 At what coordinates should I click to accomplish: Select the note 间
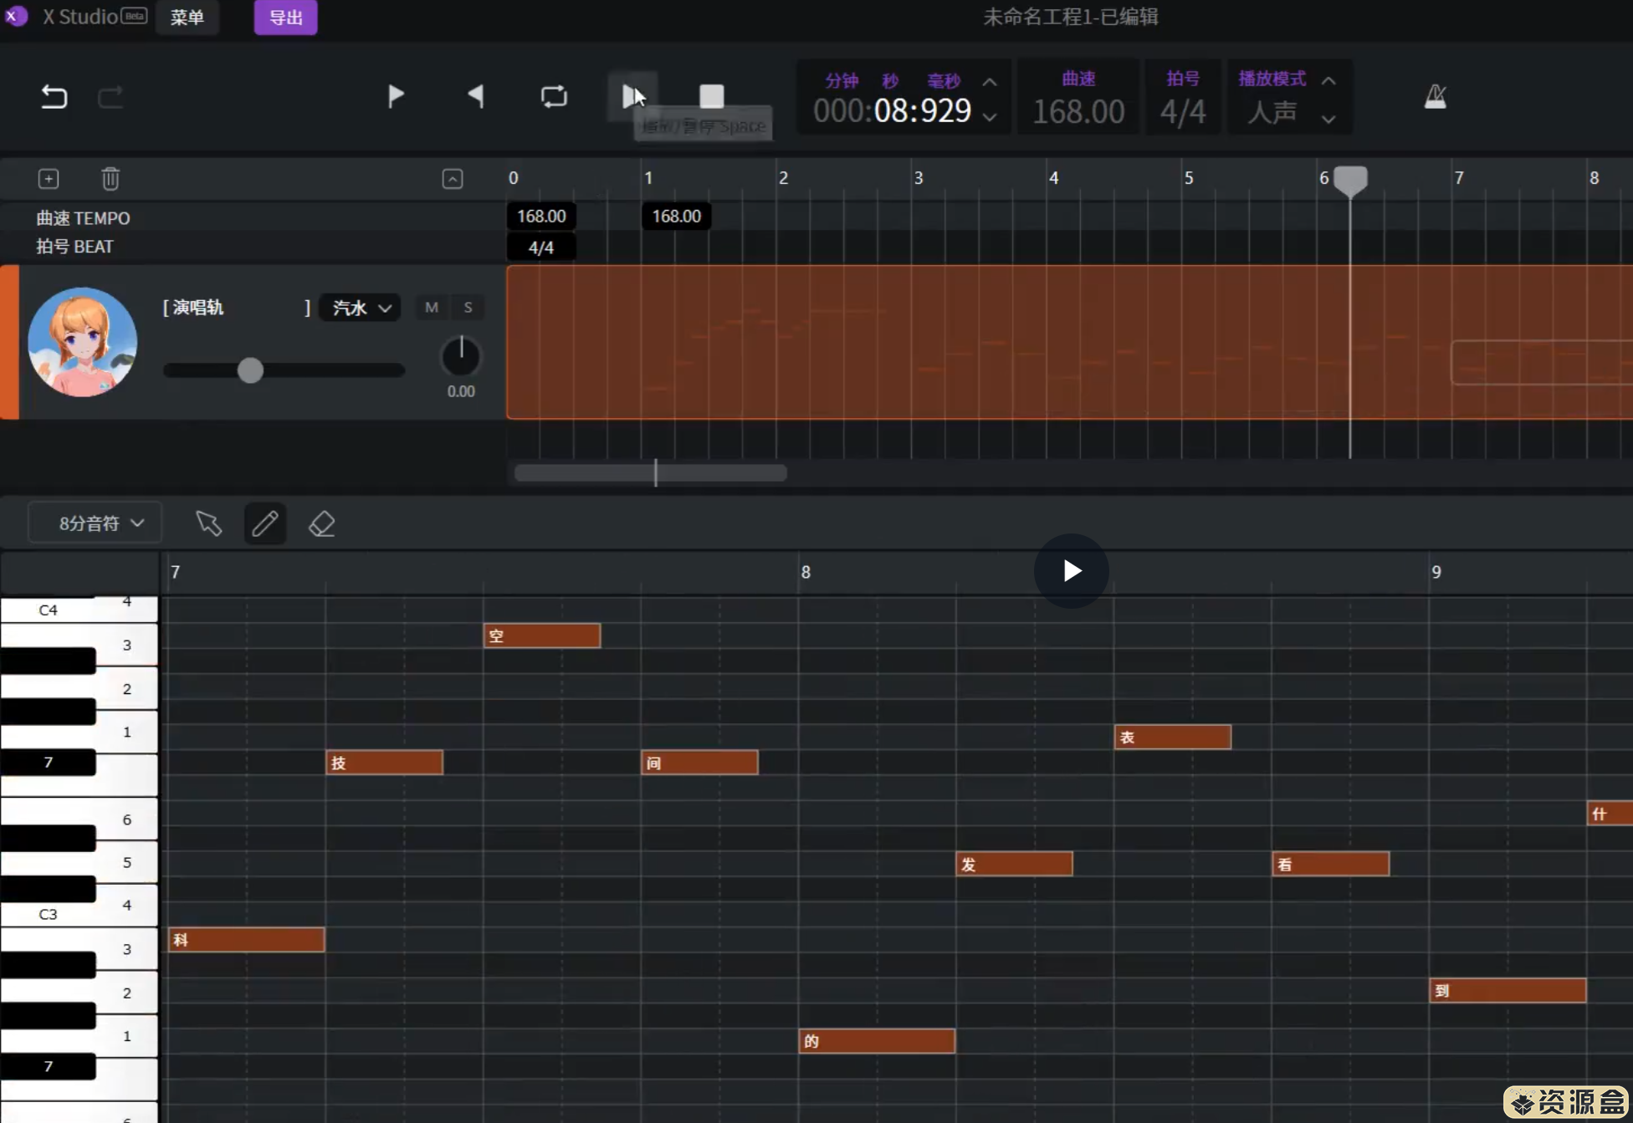[699, 763]
